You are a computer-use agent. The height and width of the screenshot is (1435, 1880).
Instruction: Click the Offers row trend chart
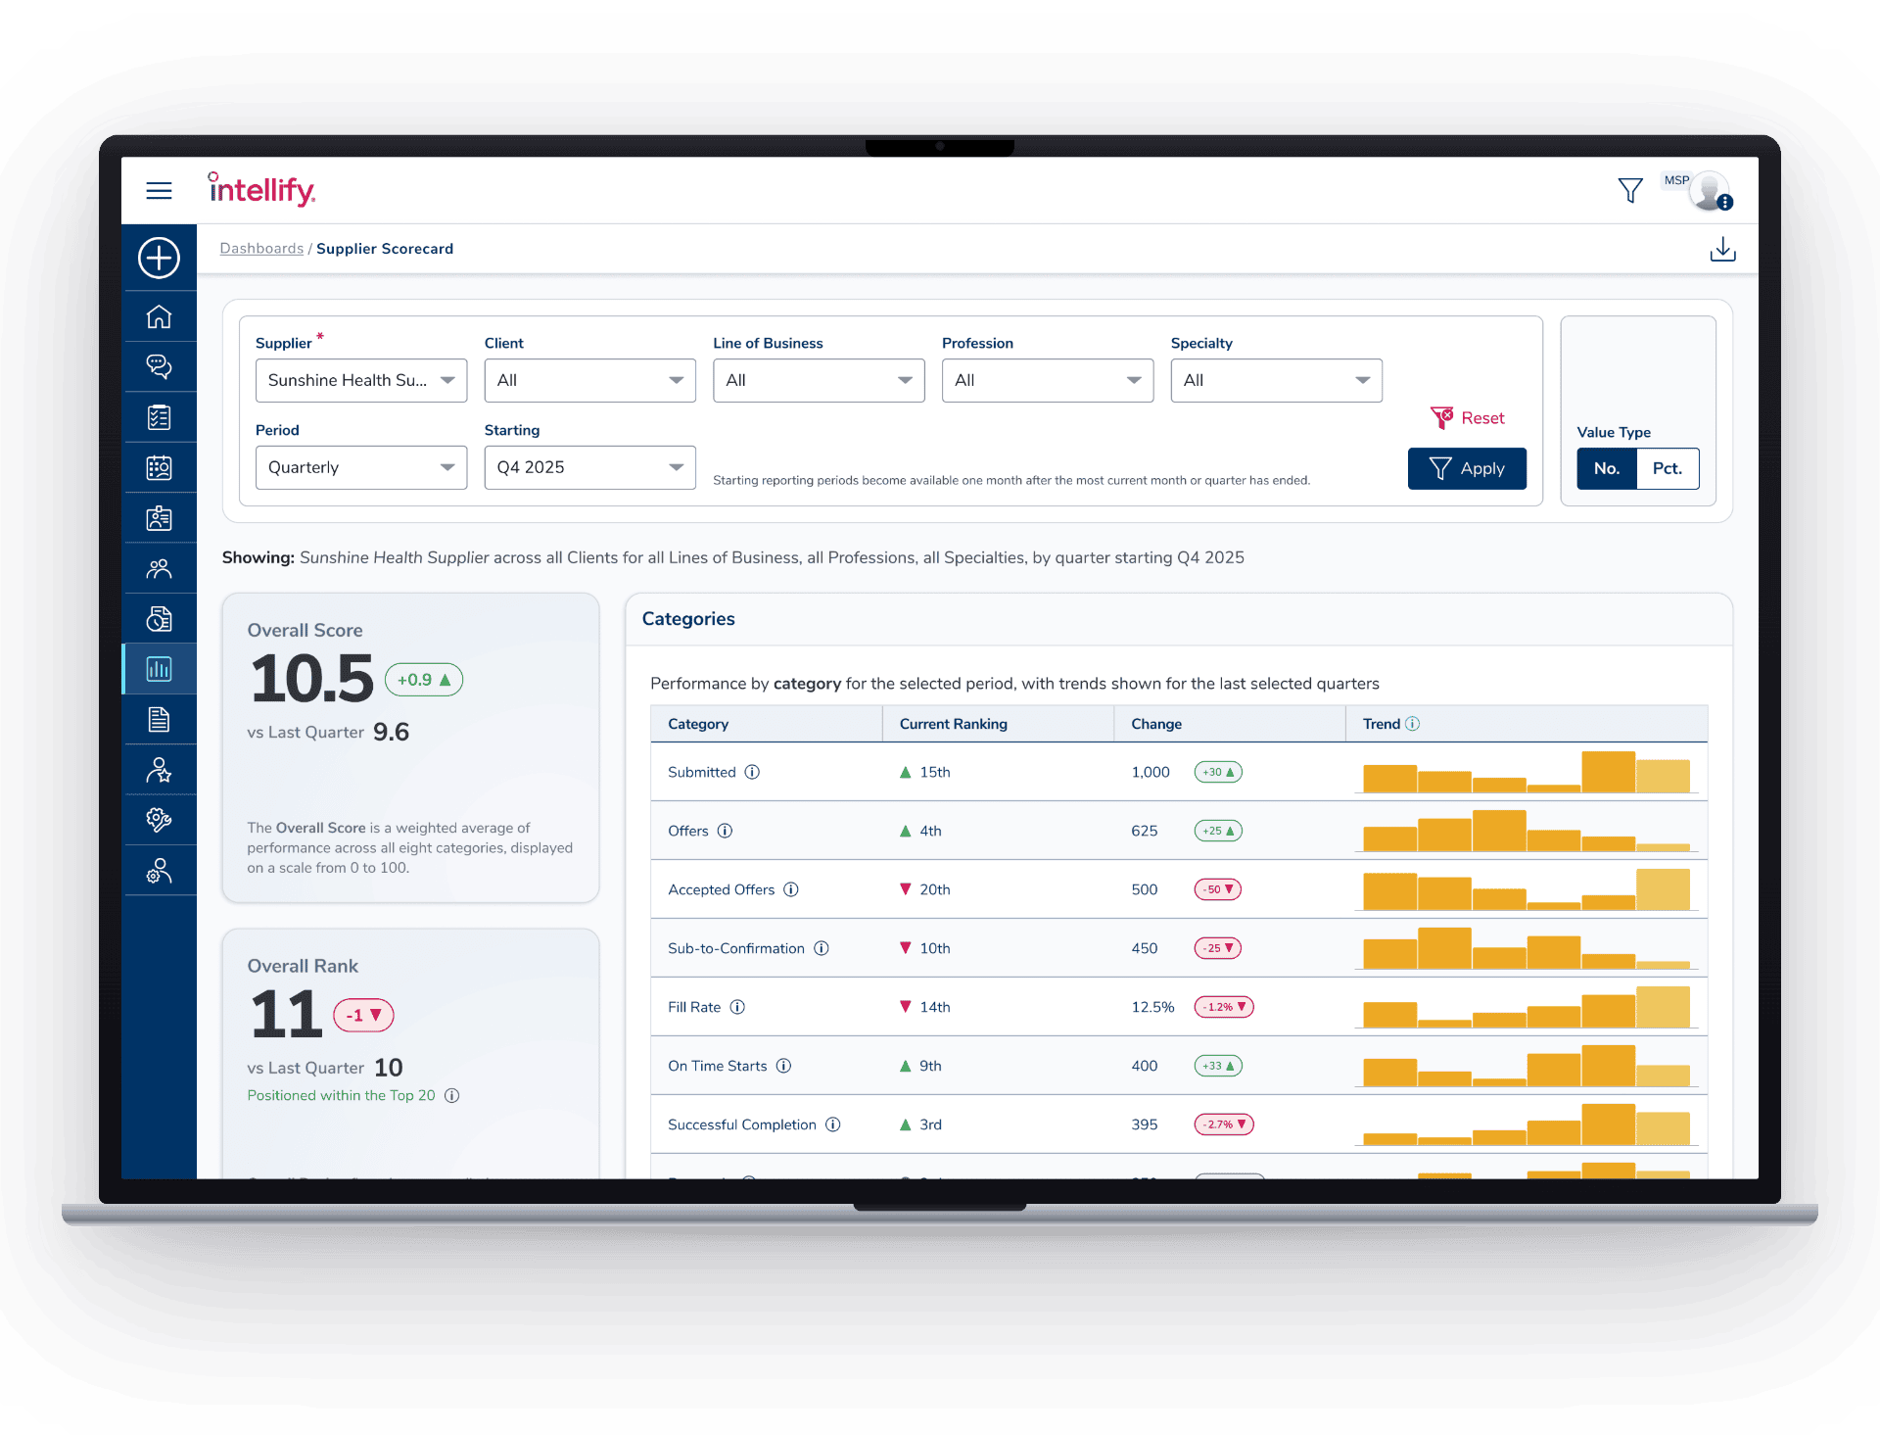point(1527,831)
